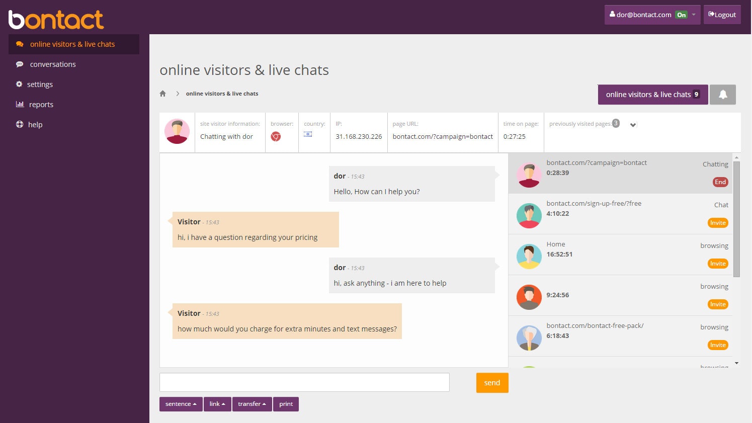The image size is (752, 423).
Task: Open help in sidebar
Action: [35, 125]
